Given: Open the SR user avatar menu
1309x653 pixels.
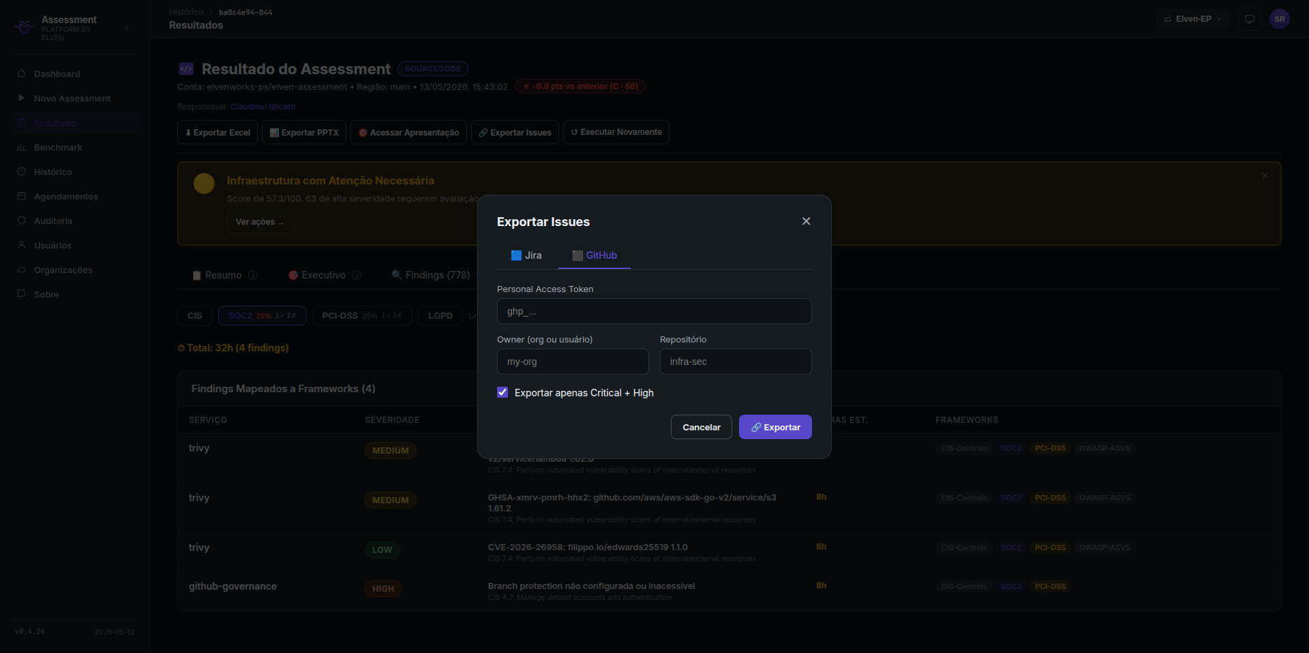Looking at the screenshot, I should (1279, 19).
